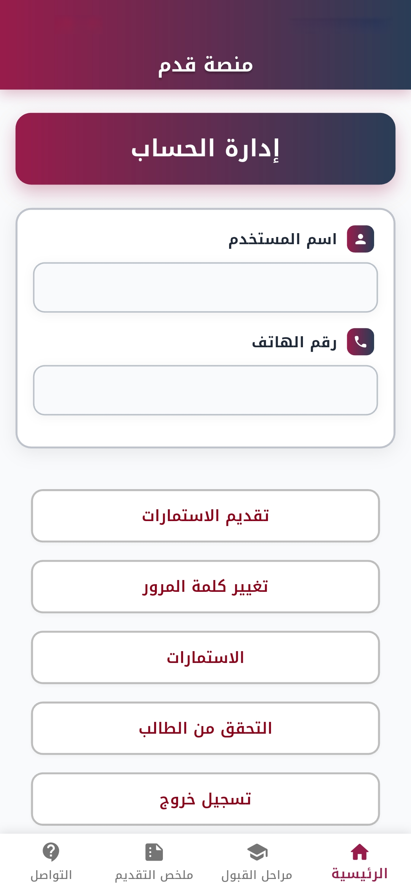The height and width of the screenshot is (890, 411).
Task: Switch to the ملخص التقديم tab label
Action: click(154, 875)
